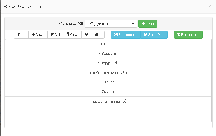Close the transport ordering dialog
This screenshot has height=136, width=216.
(210, 6)
